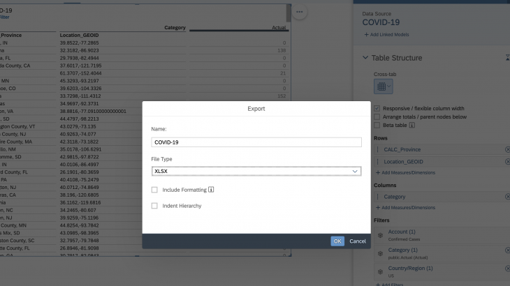Select CALC_Province row dimension
Viewport: 510px width, 286px height.
click(x=402, y=150)
